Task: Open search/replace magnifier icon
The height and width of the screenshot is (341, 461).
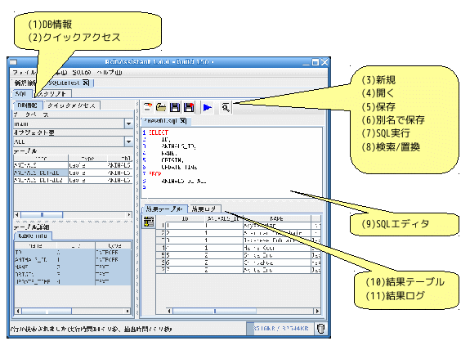Action: pyautogui.click(x=226, y=107)
